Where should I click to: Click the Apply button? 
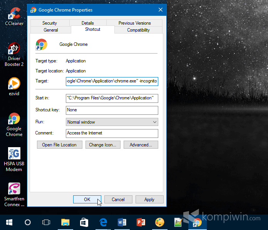(x=149, y=200)
